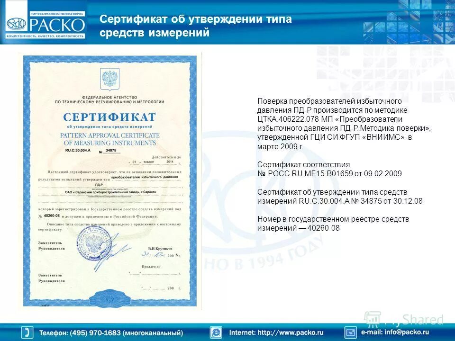Open the http://www.packo.ru link
This screenshot has width=455, height=341.
277,331
